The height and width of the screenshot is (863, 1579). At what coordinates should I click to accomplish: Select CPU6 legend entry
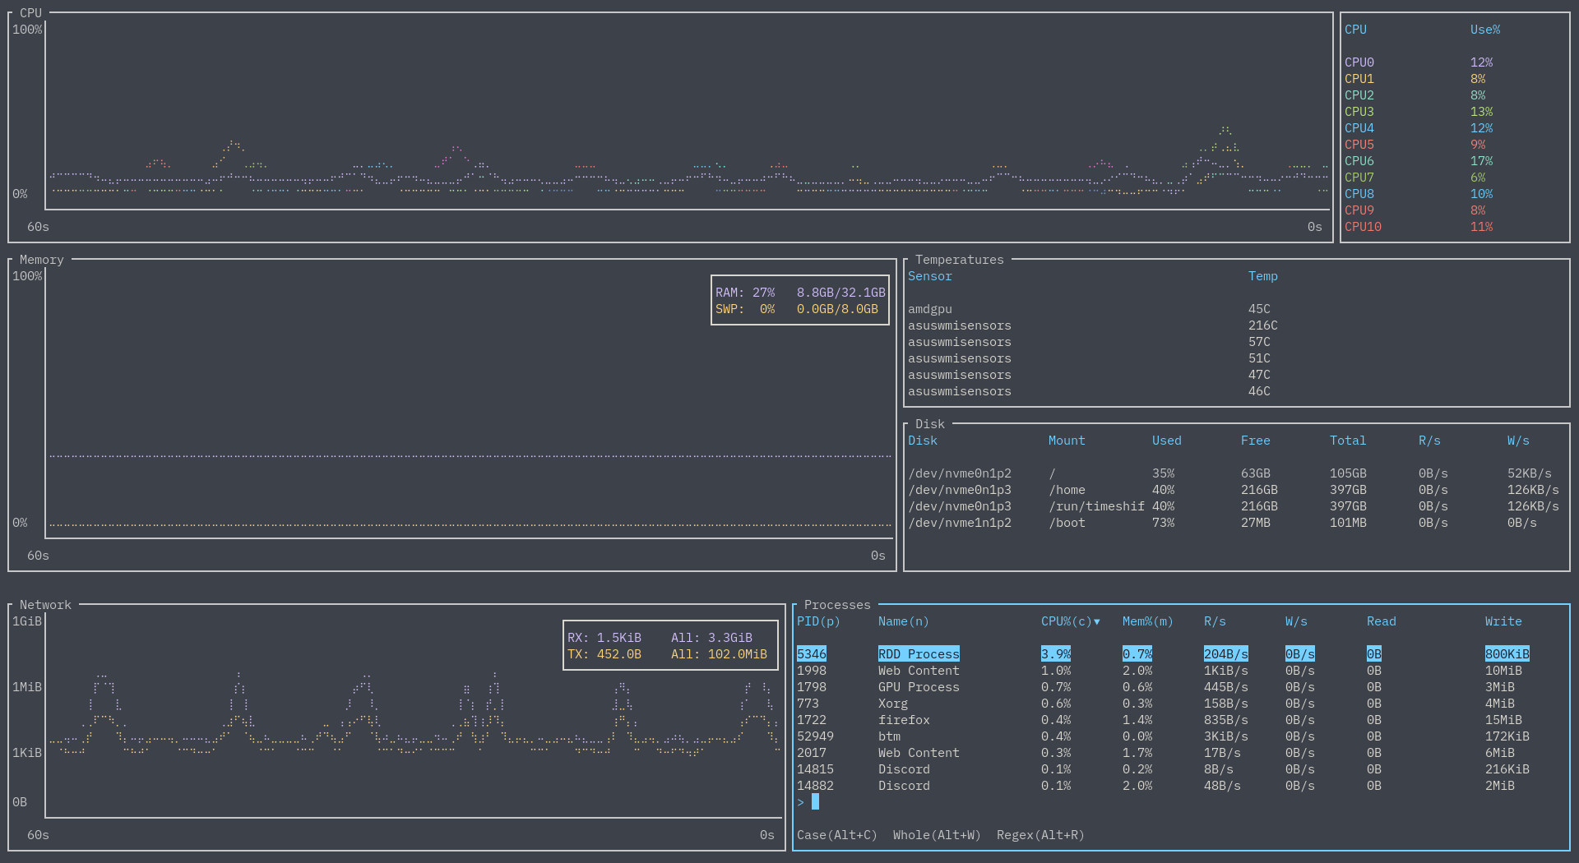[x=1455, y=161]
